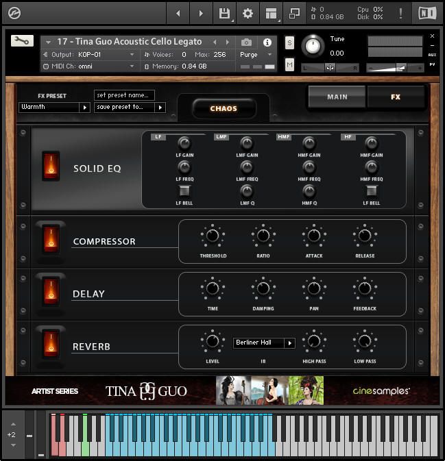
Task: Click the LF GAIN knob
Action: [x=184, y=143]
